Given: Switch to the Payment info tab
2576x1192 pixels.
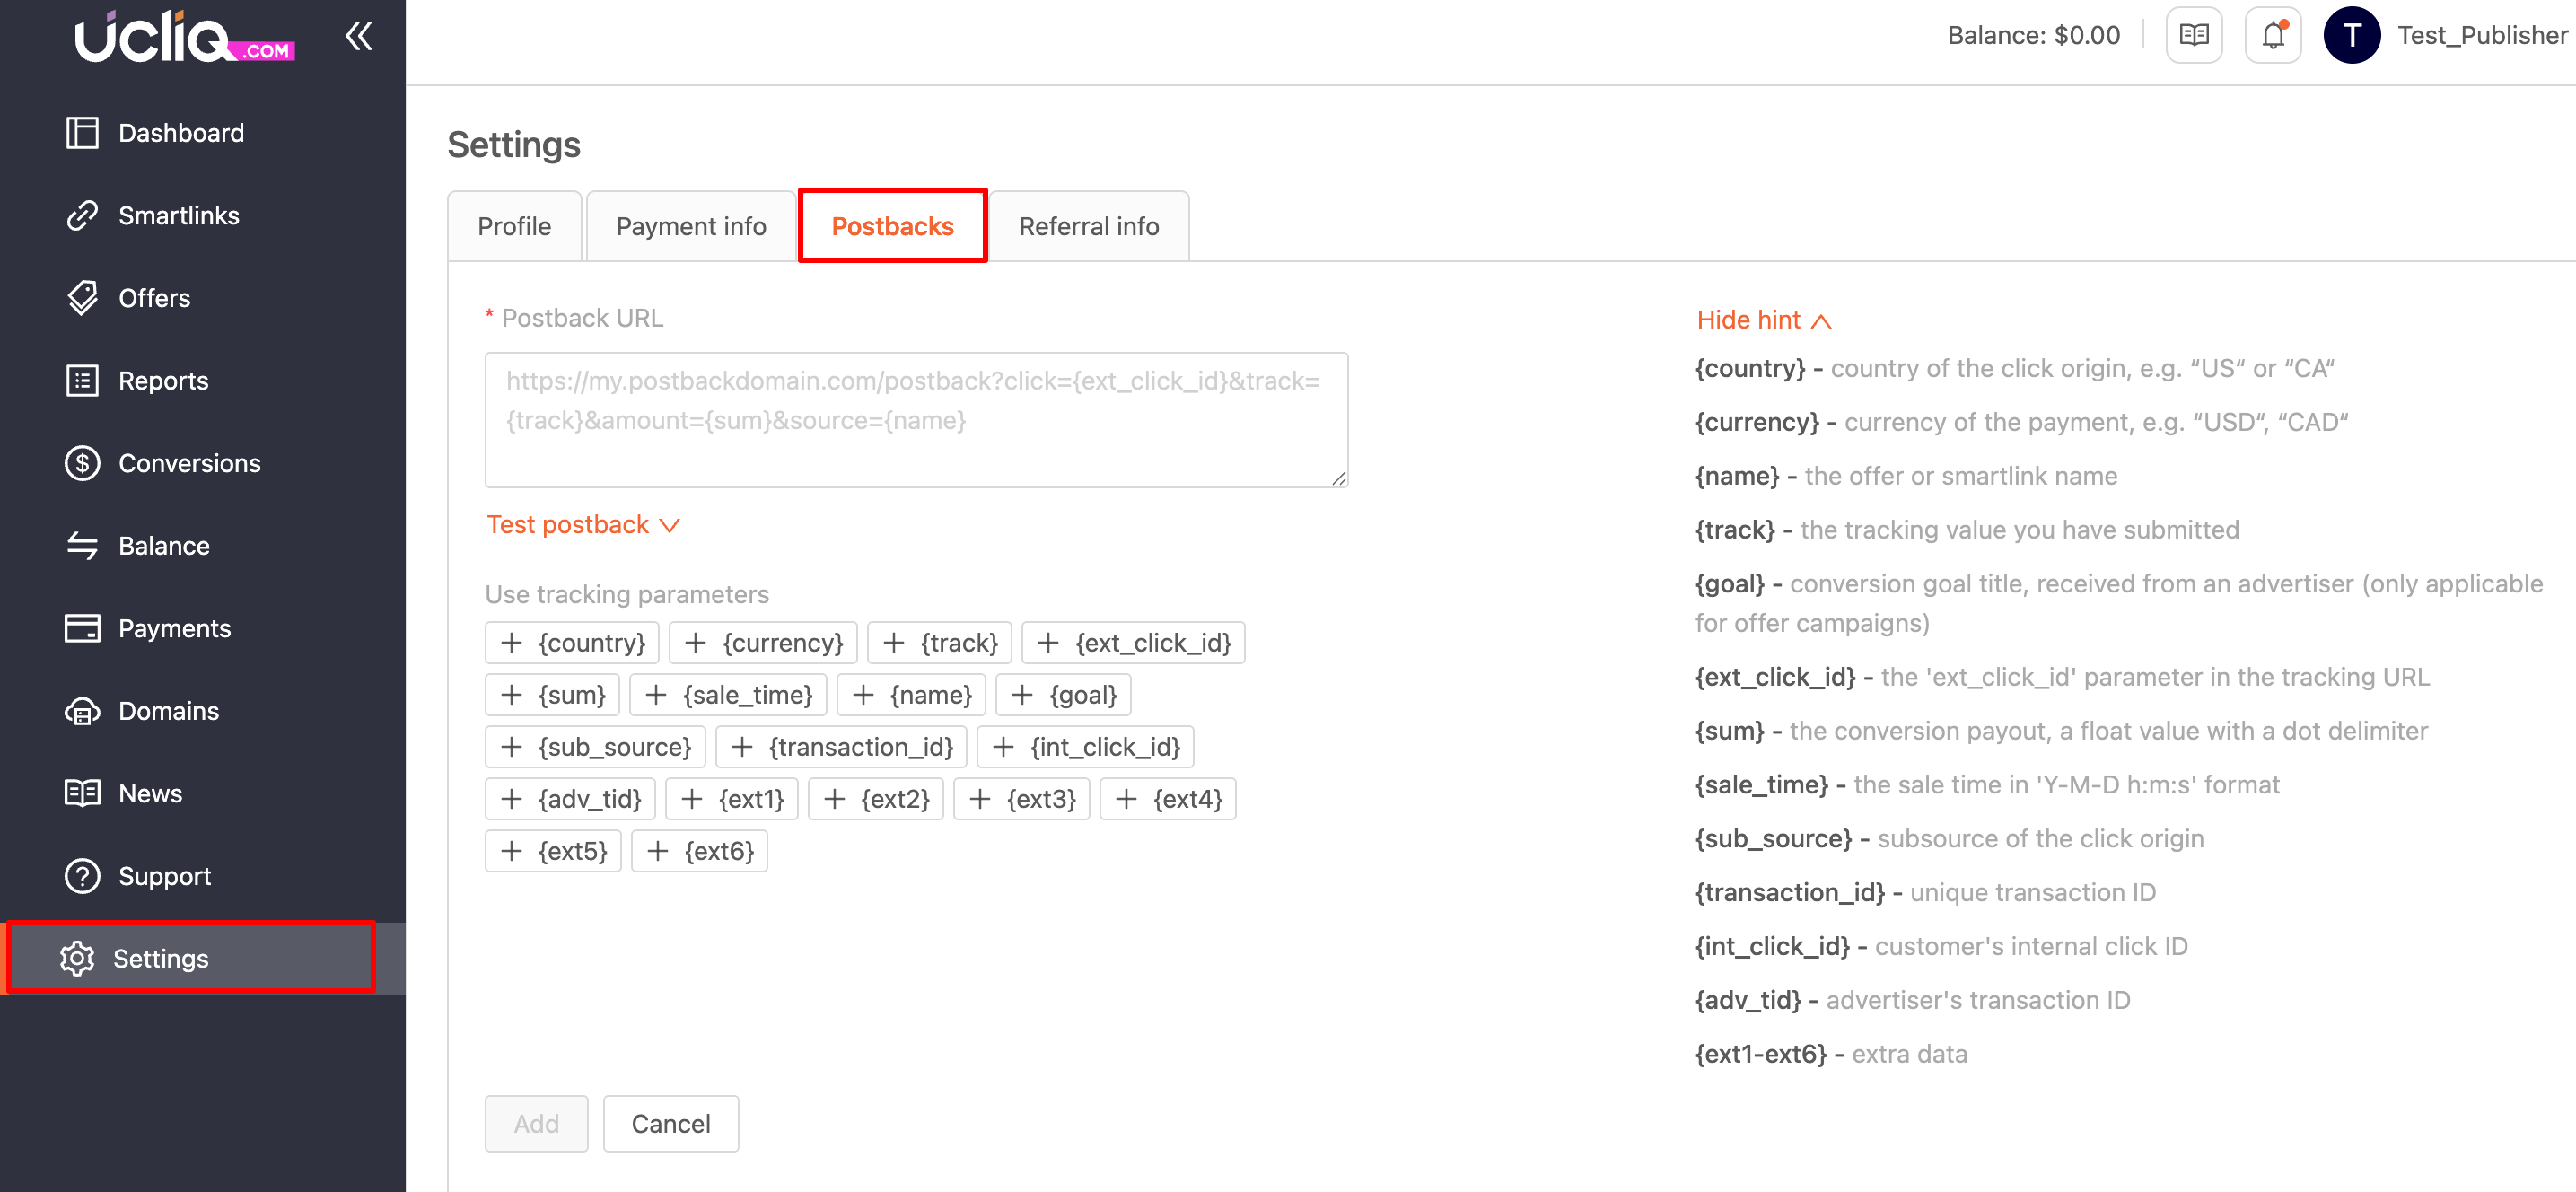Looking at the screenshot, I should coord(691,227).
